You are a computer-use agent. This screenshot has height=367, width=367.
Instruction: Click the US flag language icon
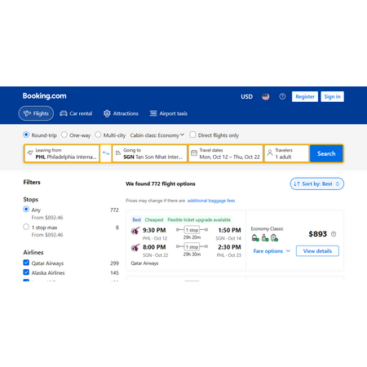pyautogui.click(x=266, y=96)
